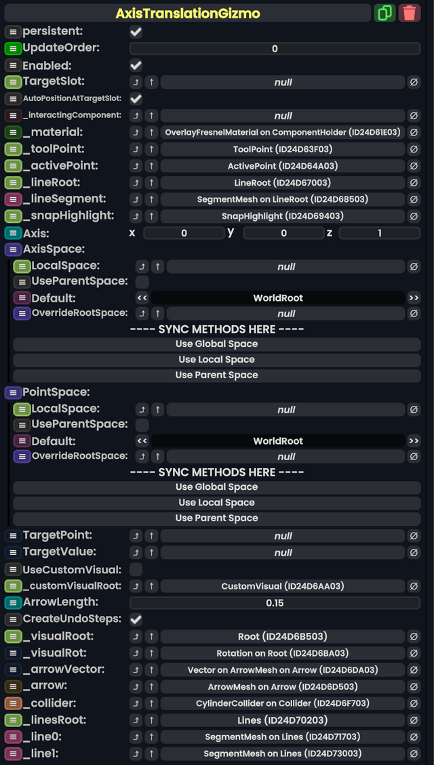Clear the TargetValue reference via ∅ icon
The image size is (434, 765).
tap(414, 552)
